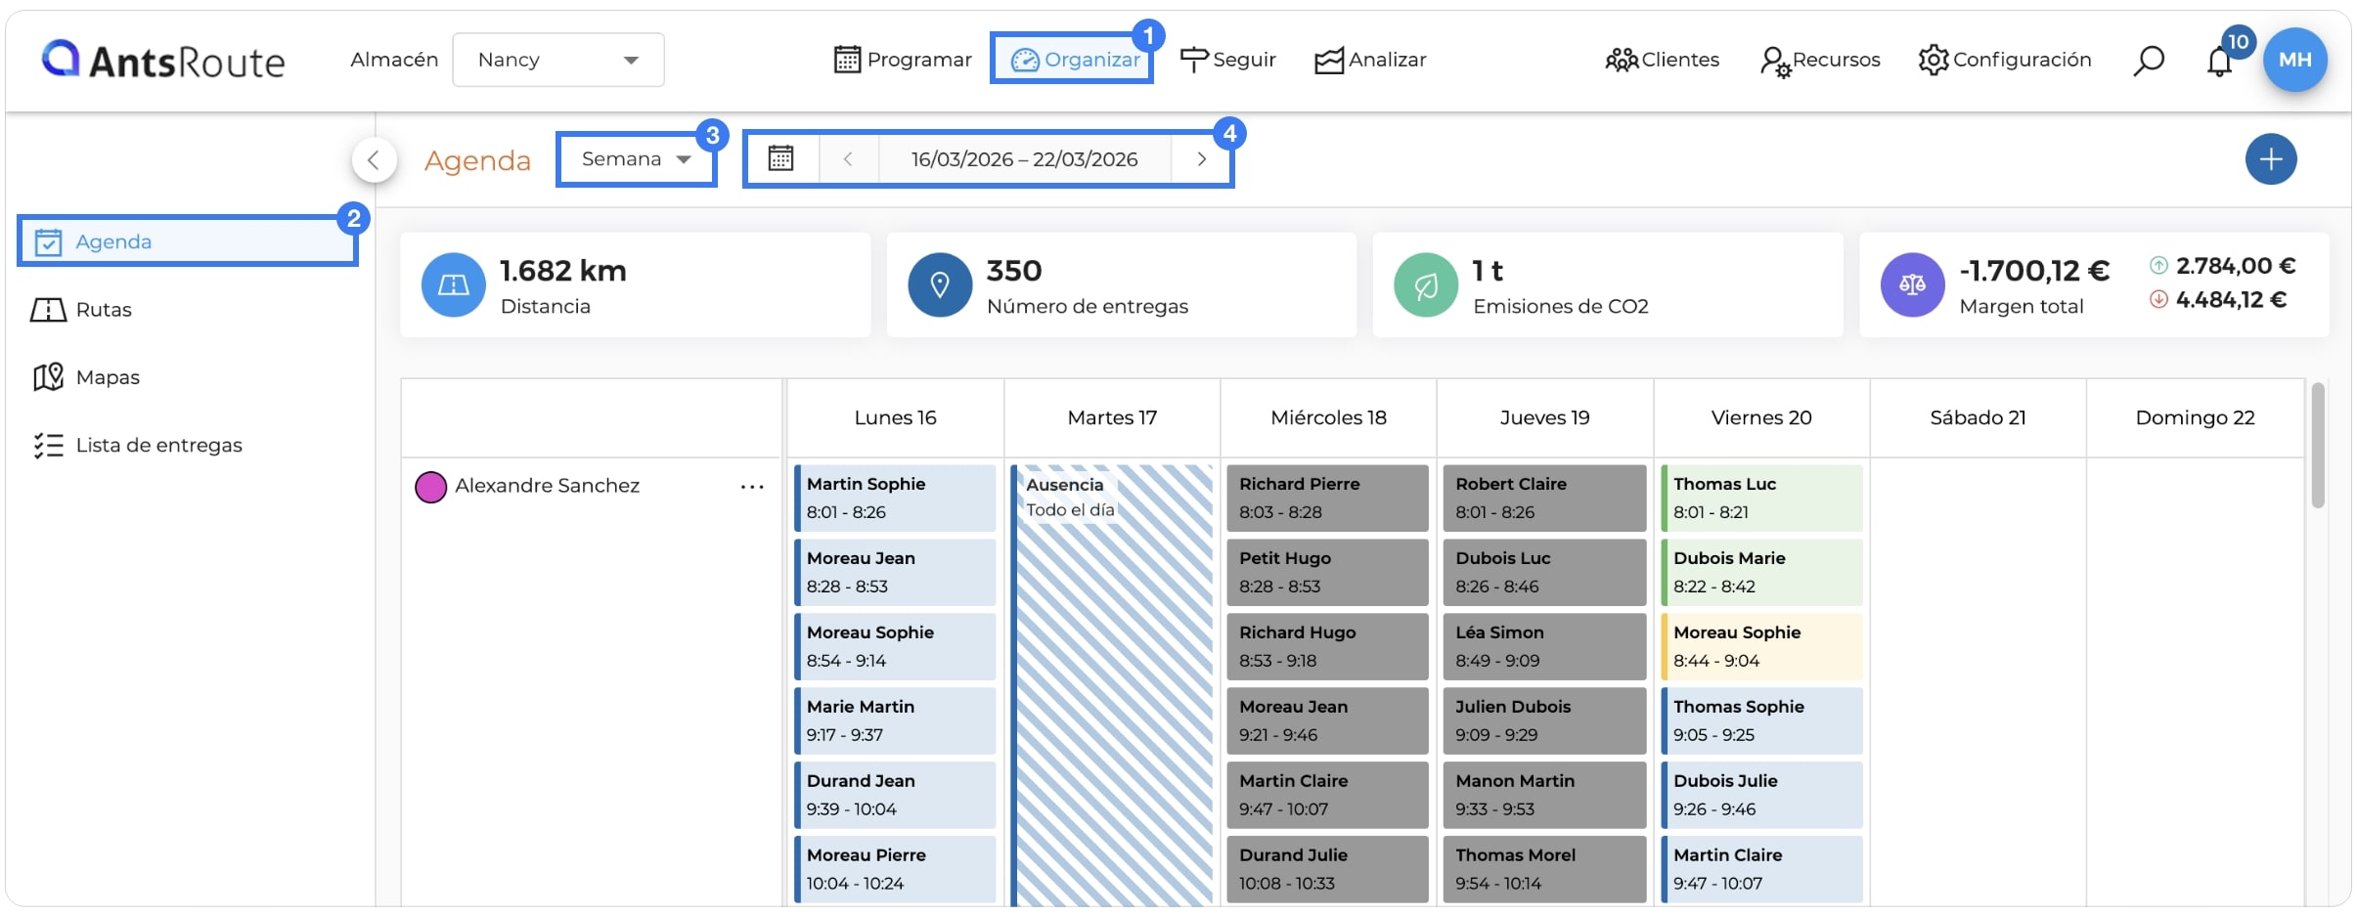Open the Semana view dropdown
2357x914 pixels.
(636, 158)
